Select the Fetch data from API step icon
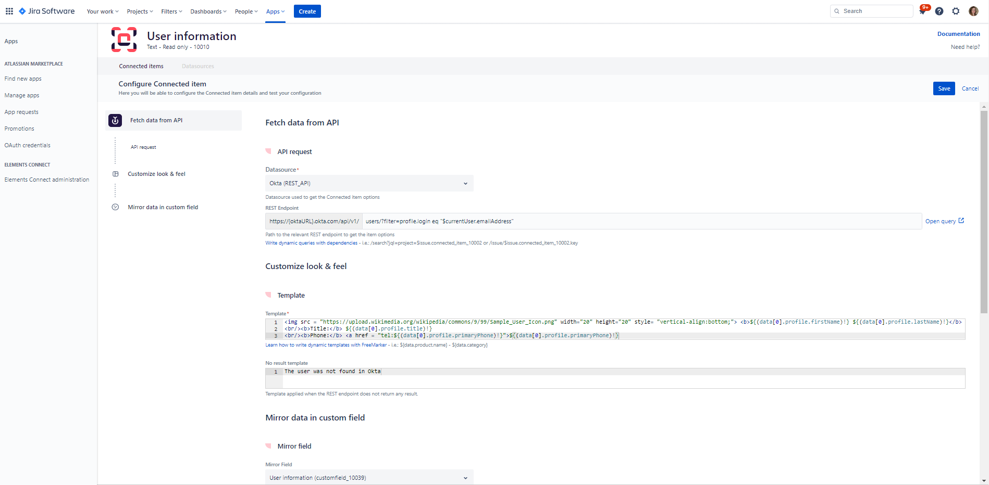This screenshot has width=989, height=485. [x=115, y=120]
